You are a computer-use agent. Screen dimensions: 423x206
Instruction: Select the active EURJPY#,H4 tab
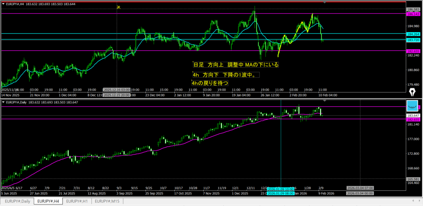pyautogui.click(x=47, y=201)
